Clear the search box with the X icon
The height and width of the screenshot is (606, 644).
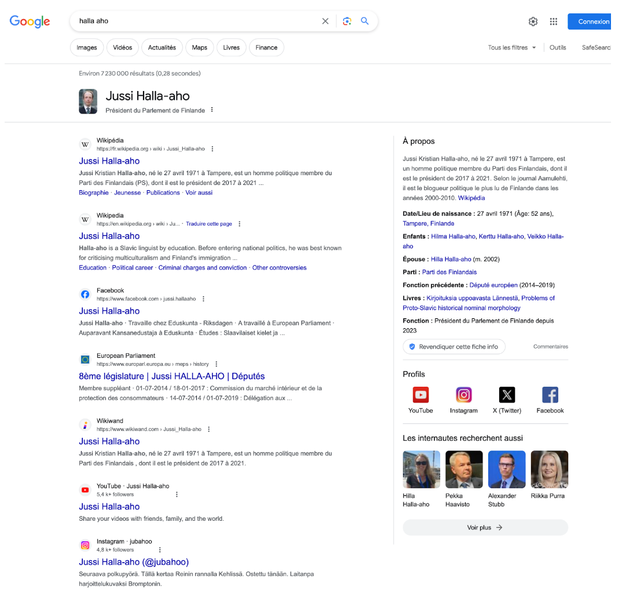[325, 21]
